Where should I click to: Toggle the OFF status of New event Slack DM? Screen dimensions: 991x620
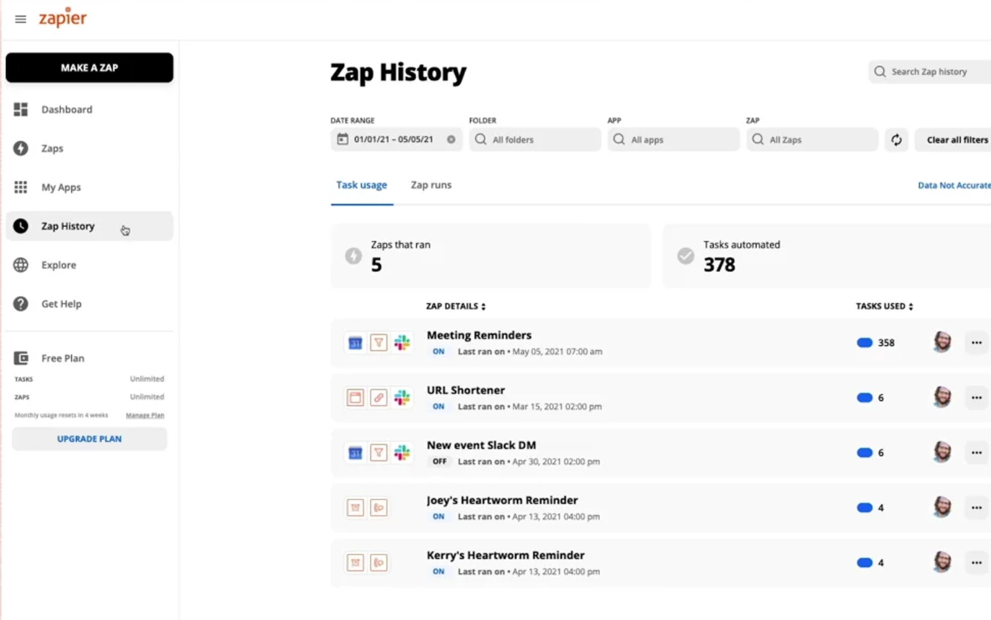click(x=439, y=462)
